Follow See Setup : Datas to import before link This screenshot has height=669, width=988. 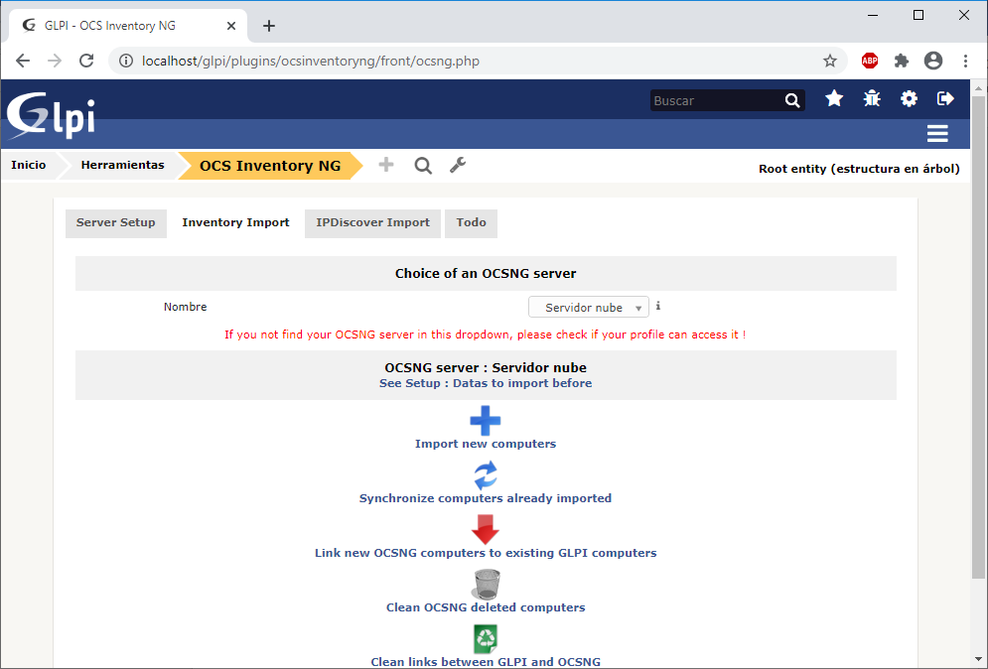486,383
